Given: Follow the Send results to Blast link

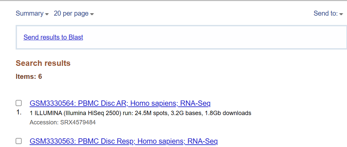Looking at the screenshot, I should click(53, 37).
